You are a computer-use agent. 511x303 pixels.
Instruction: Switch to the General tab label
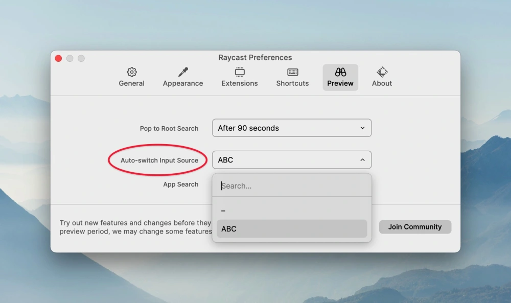click(132, 83)
